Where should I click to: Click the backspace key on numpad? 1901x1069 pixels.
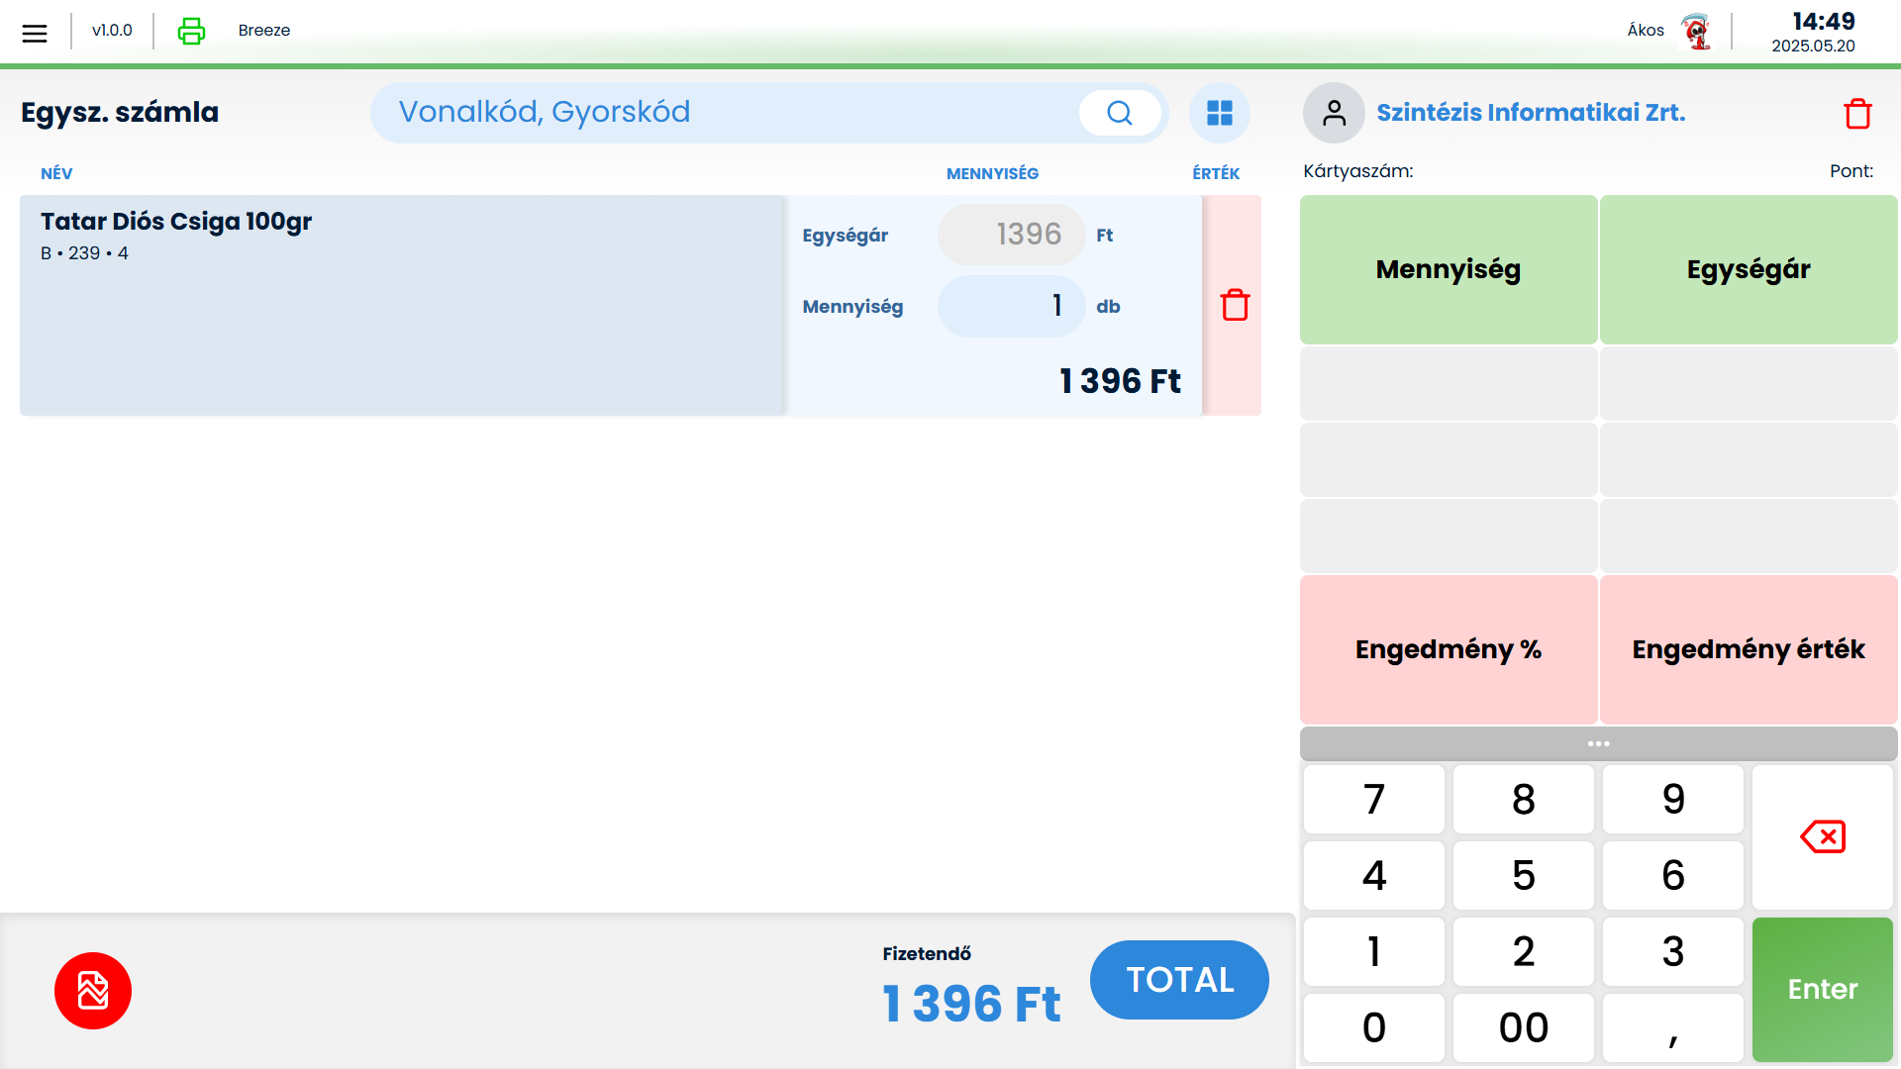(x=1822, y=836)
